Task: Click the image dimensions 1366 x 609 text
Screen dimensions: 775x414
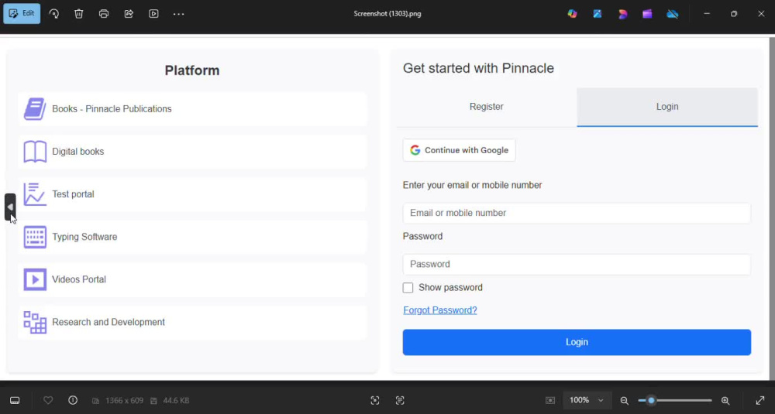Action: coord(124,400)
